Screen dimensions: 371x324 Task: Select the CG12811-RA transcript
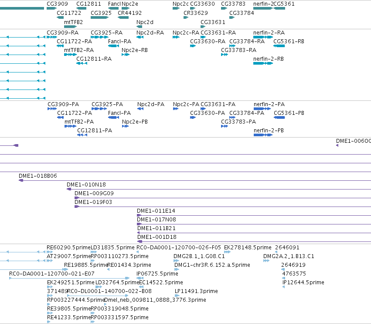pyautogui.click(x=82, y=63)
